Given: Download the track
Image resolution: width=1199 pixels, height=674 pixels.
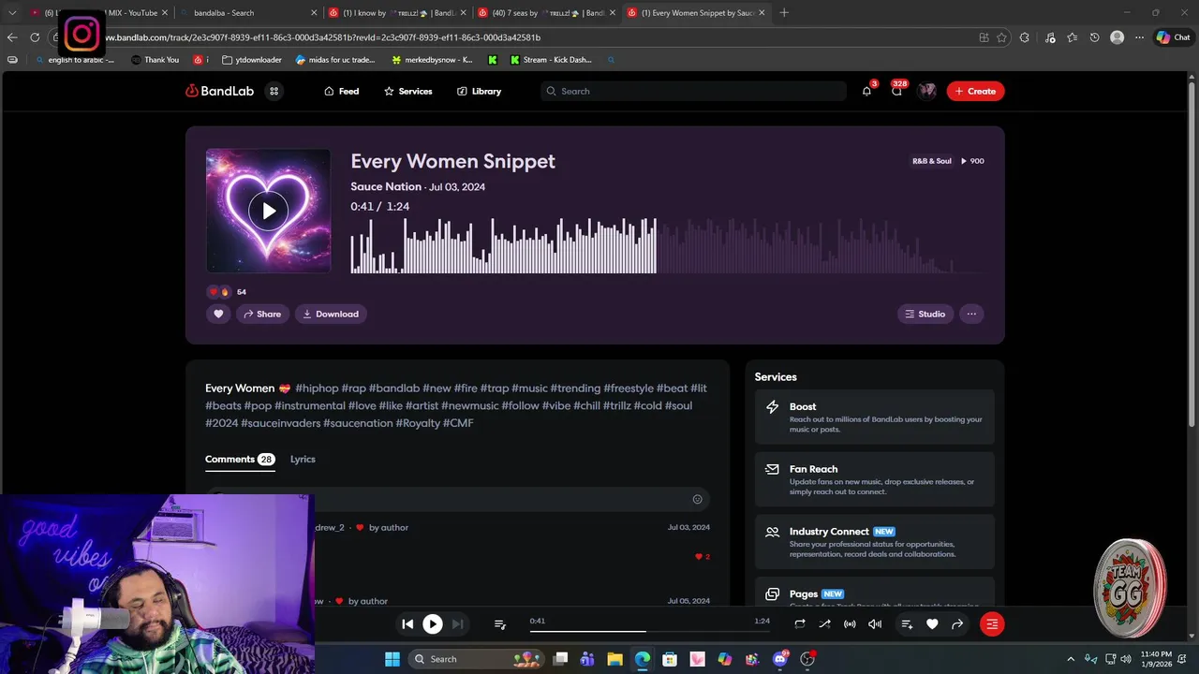Looking at the screenshot, I should tap(331, 314).
